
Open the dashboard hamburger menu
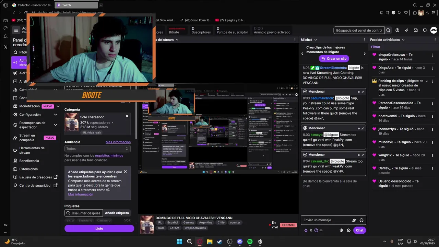[x=16, y=30]
